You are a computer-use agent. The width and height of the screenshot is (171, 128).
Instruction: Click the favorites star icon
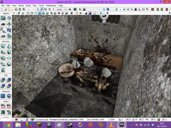pyautogui.click(x=12, y=9)
